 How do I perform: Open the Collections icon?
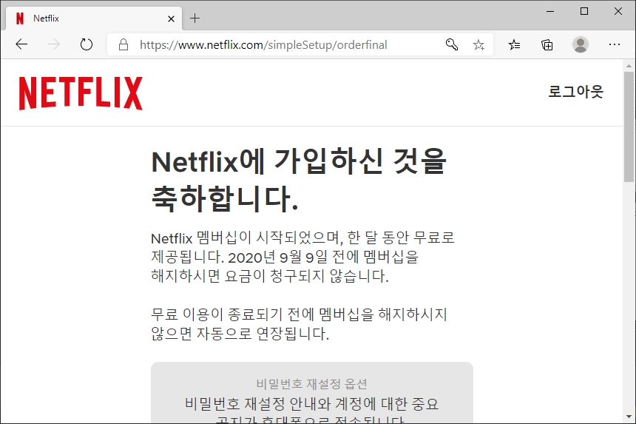tap(547, 44)
